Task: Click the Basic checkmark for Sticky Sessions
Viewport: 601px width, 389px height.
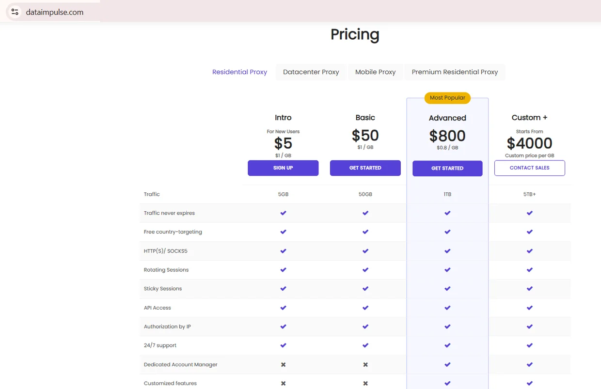Action: click(x=365, y=288)
